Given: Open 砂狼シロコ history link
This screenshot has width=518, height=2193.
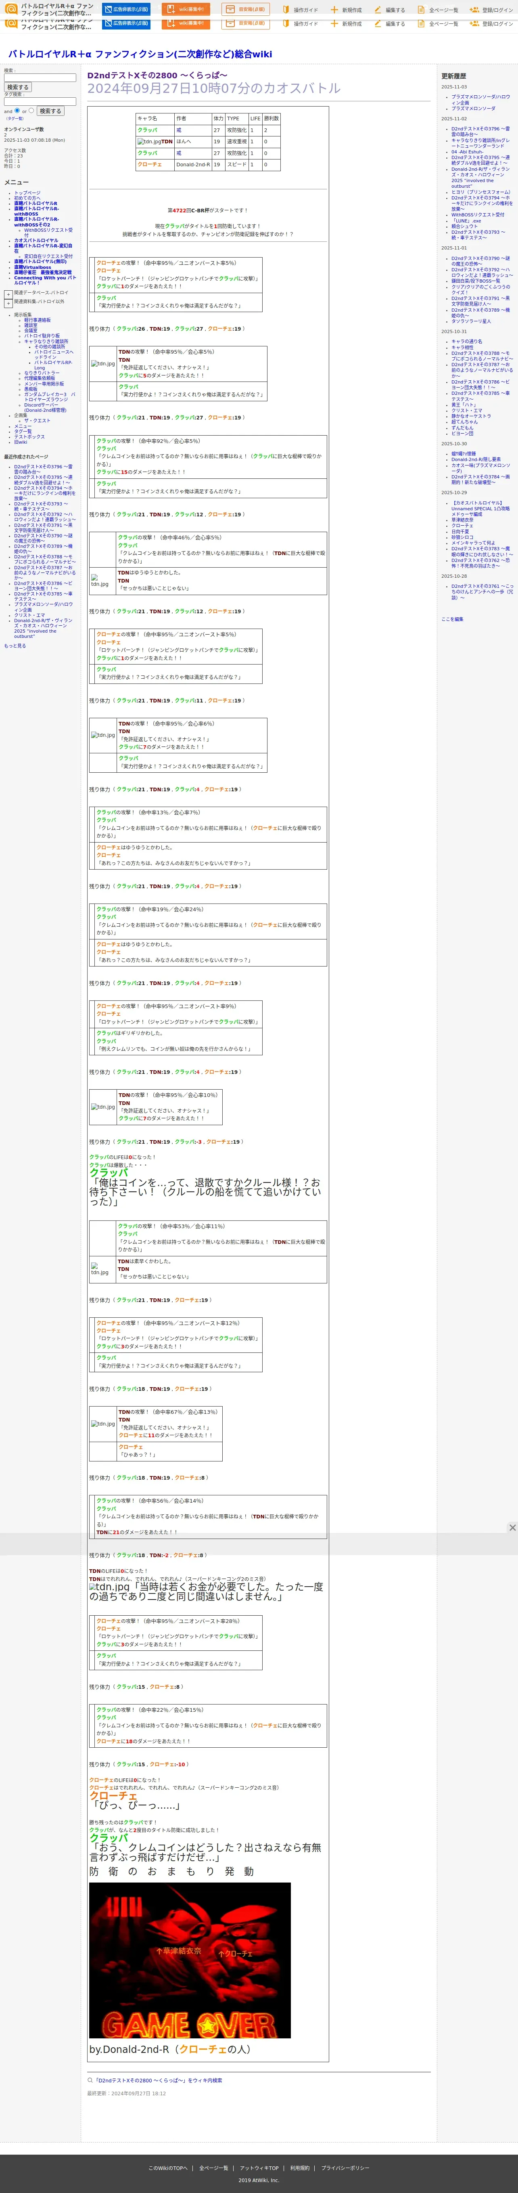Looking at the screenshot, I should pos(462,537).
